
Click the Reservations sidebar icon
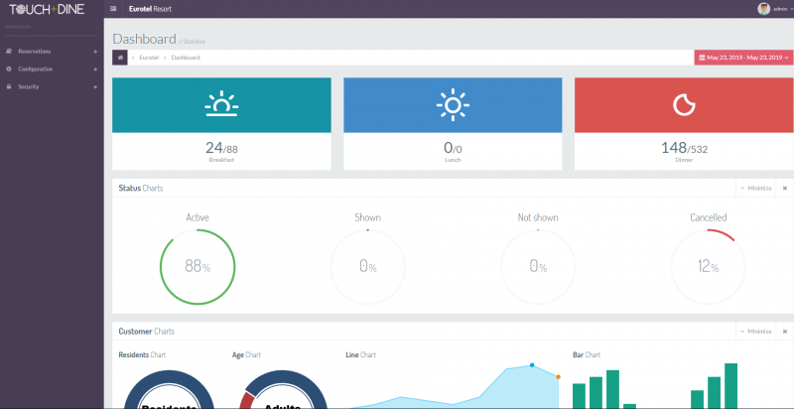tap(9, 52)
